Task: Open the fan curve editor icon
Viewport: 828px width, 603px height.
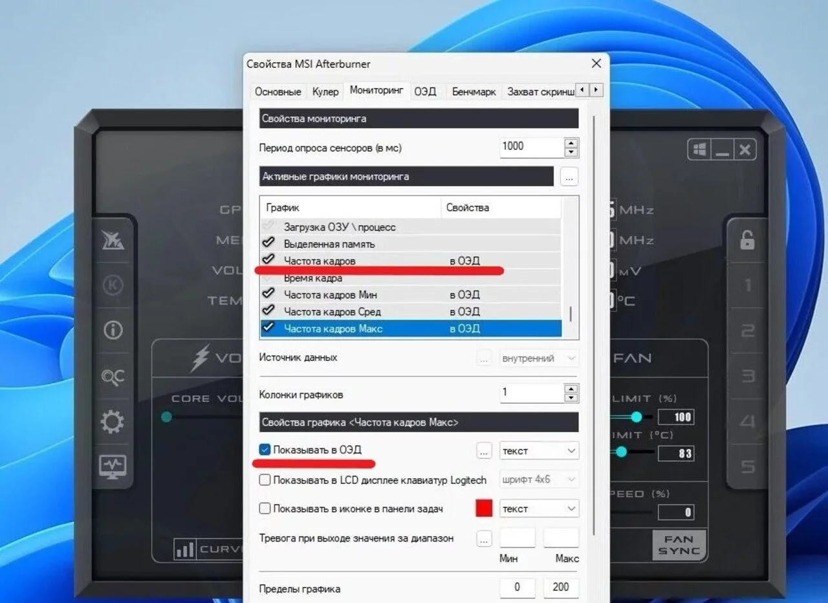Action: pyautogui.click(x=185, y=549)
